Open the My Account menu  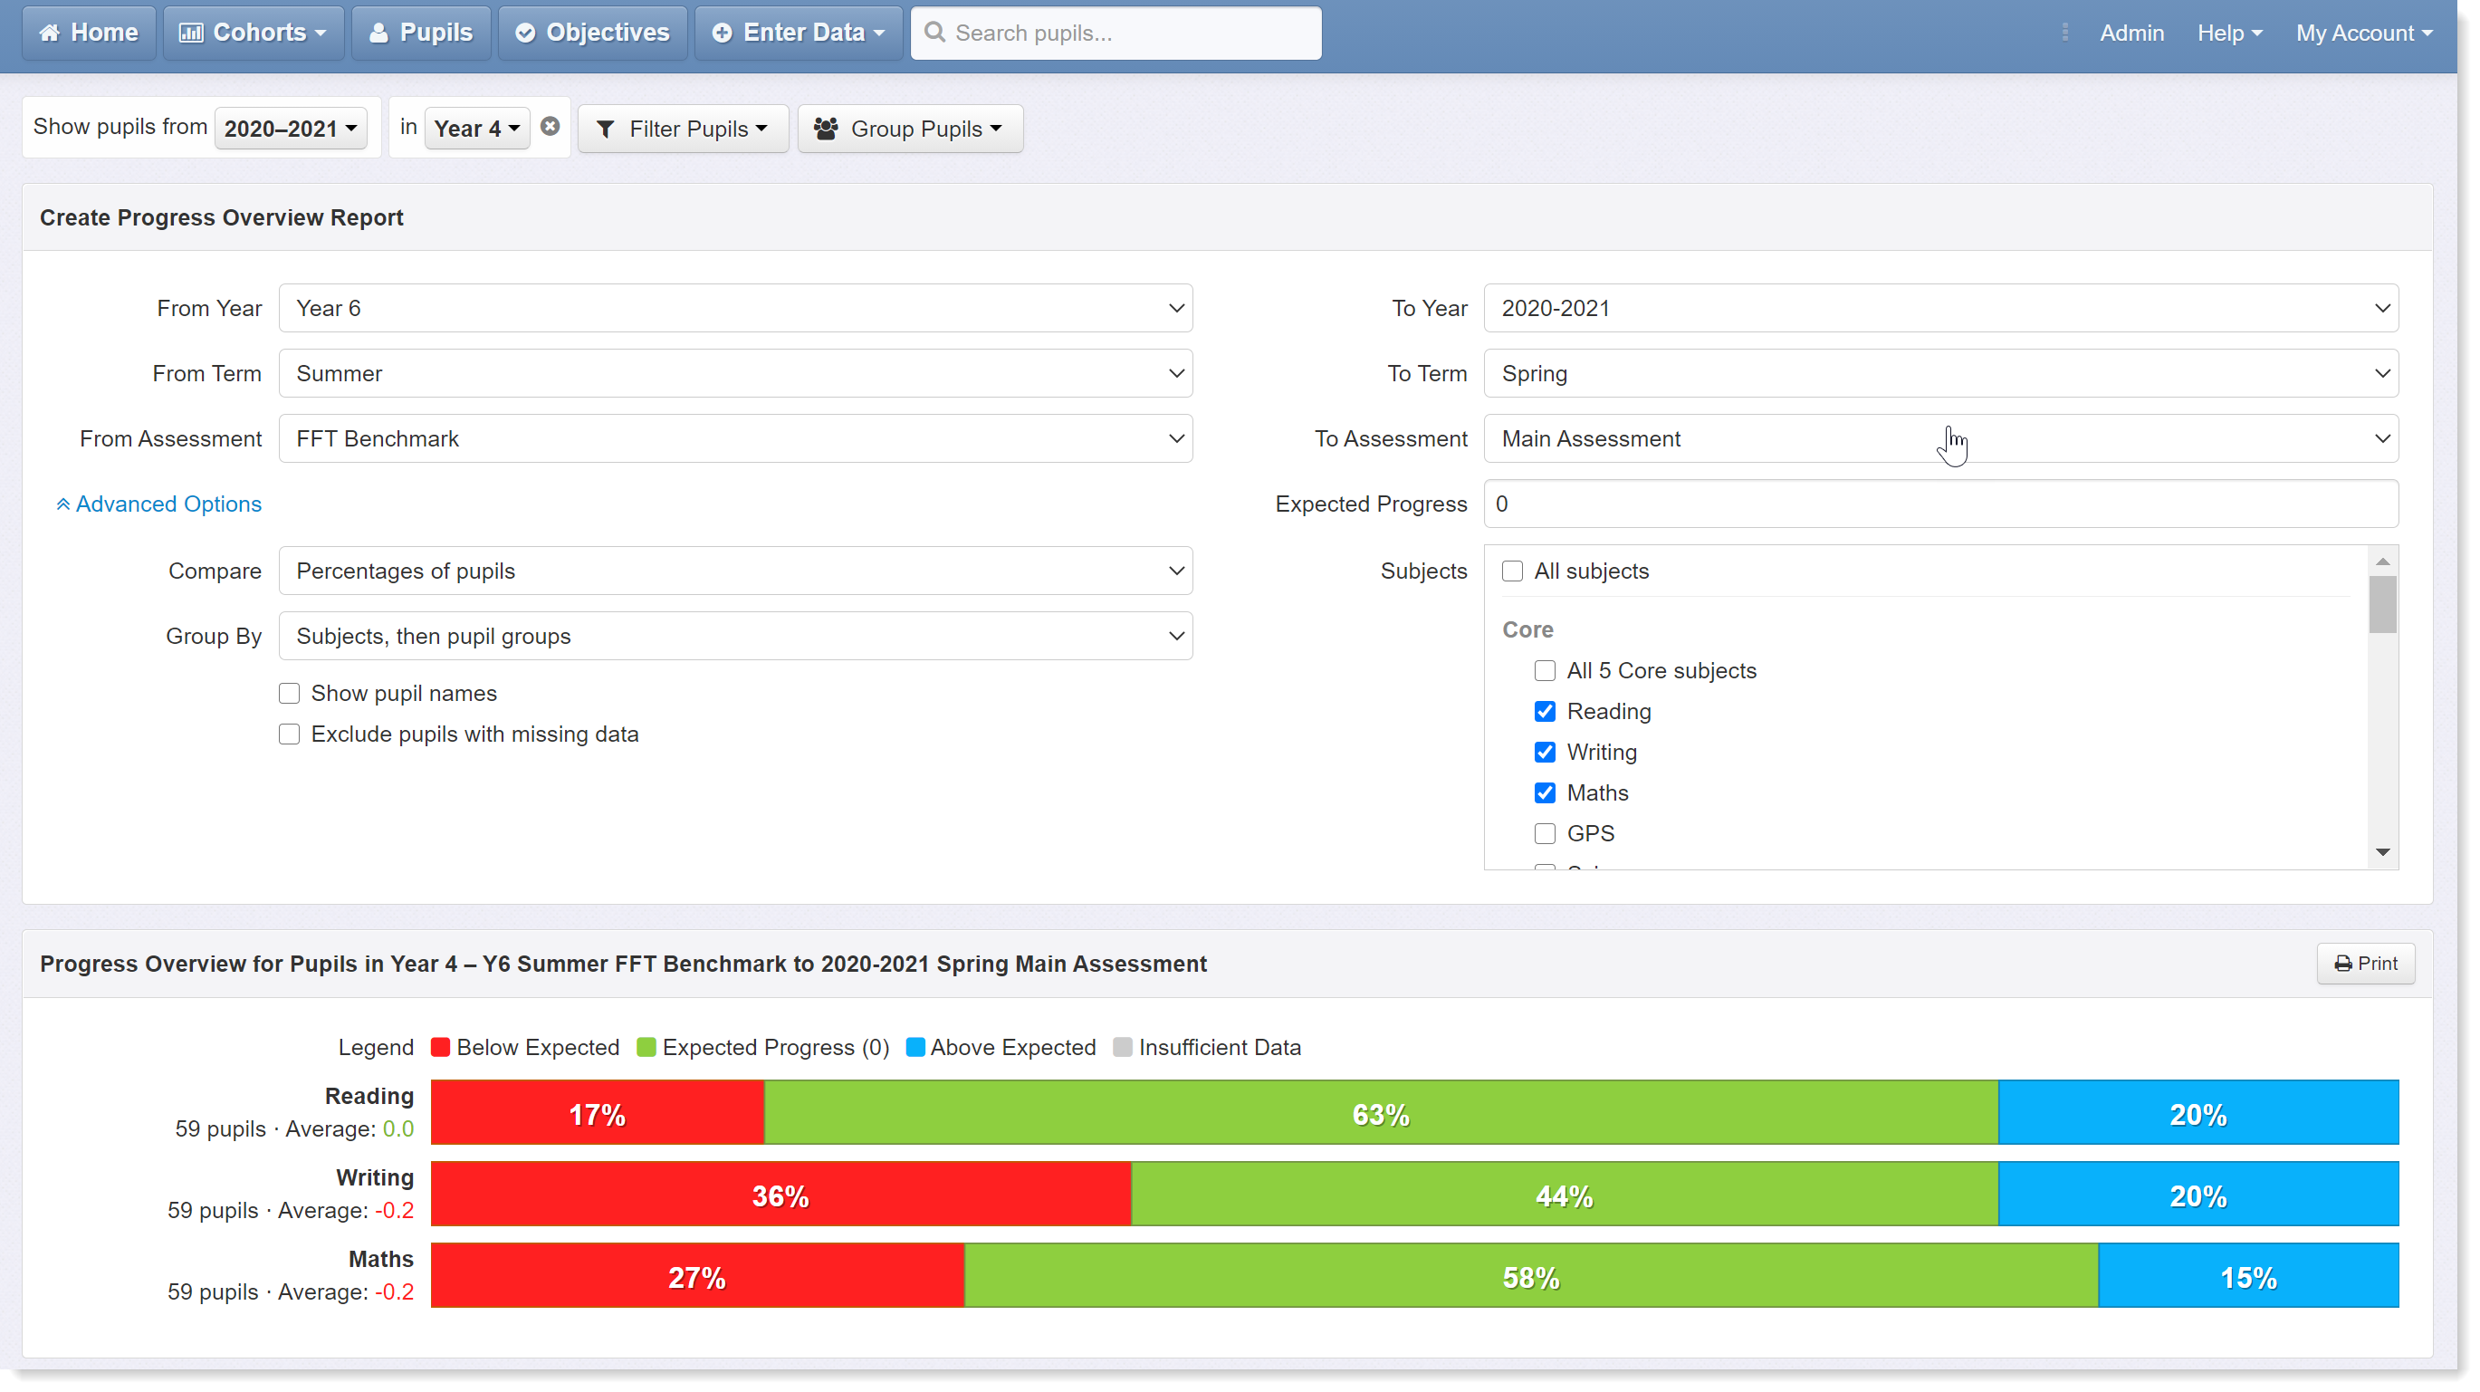coord(2363,33)
